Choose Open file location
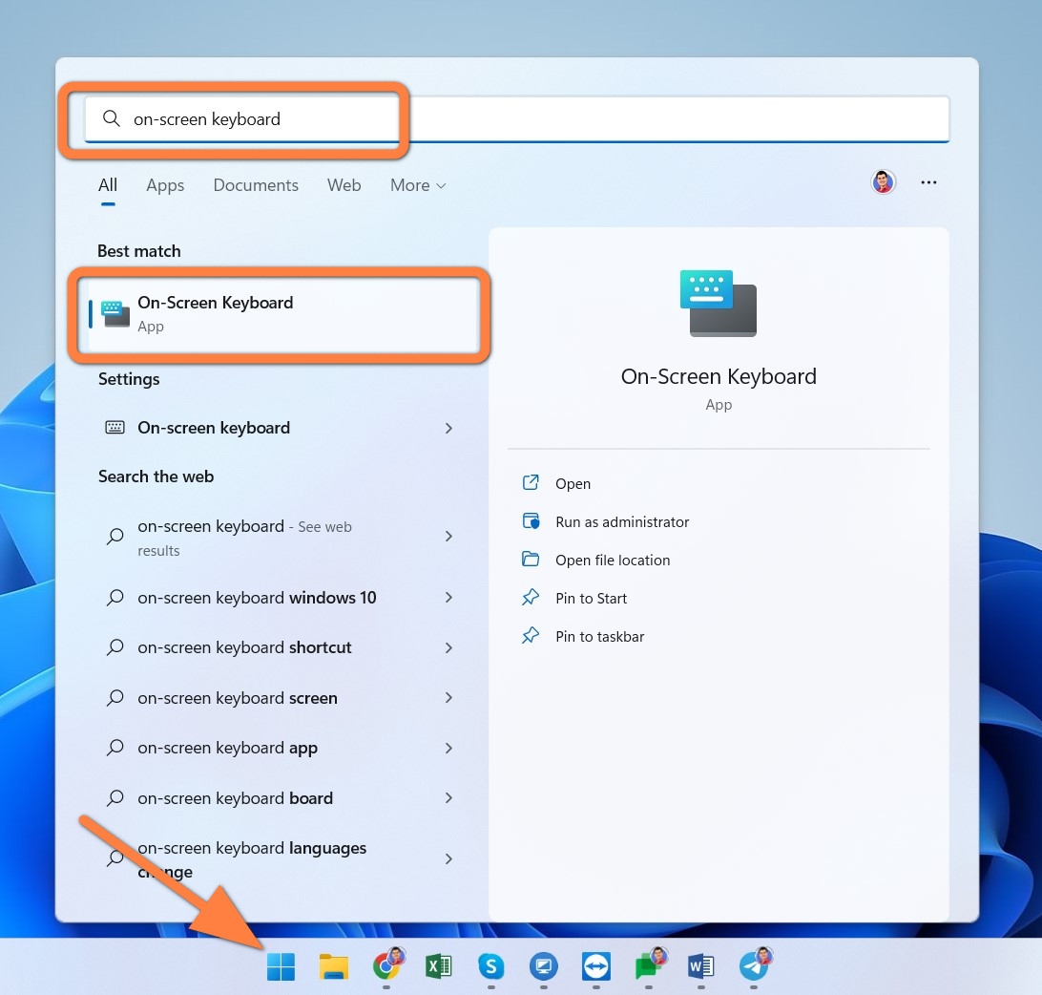This screenshot has width=1042, height=995. coord(613,560)
